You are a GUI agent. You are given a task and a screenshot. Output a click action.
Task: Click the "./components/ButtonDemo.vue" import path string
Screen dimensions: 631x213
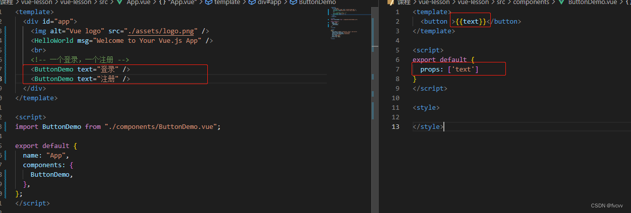click(161, 126)
